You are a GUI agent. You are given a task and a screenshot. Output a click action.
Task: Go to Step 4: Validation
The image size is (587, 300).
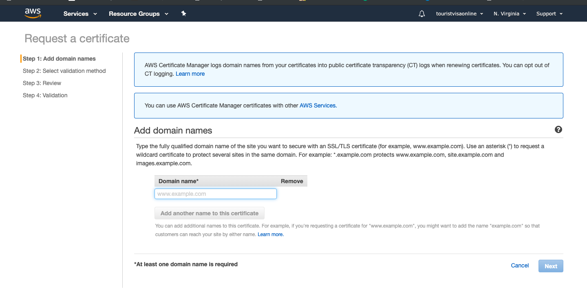coord(45,95)
